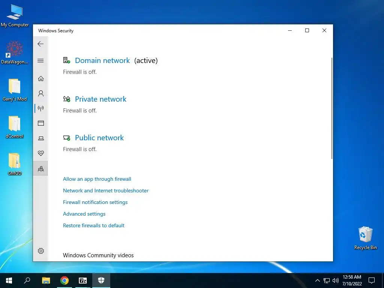
Task: Click "Firewall is off." under Domain network
Action: pos(79,72)
